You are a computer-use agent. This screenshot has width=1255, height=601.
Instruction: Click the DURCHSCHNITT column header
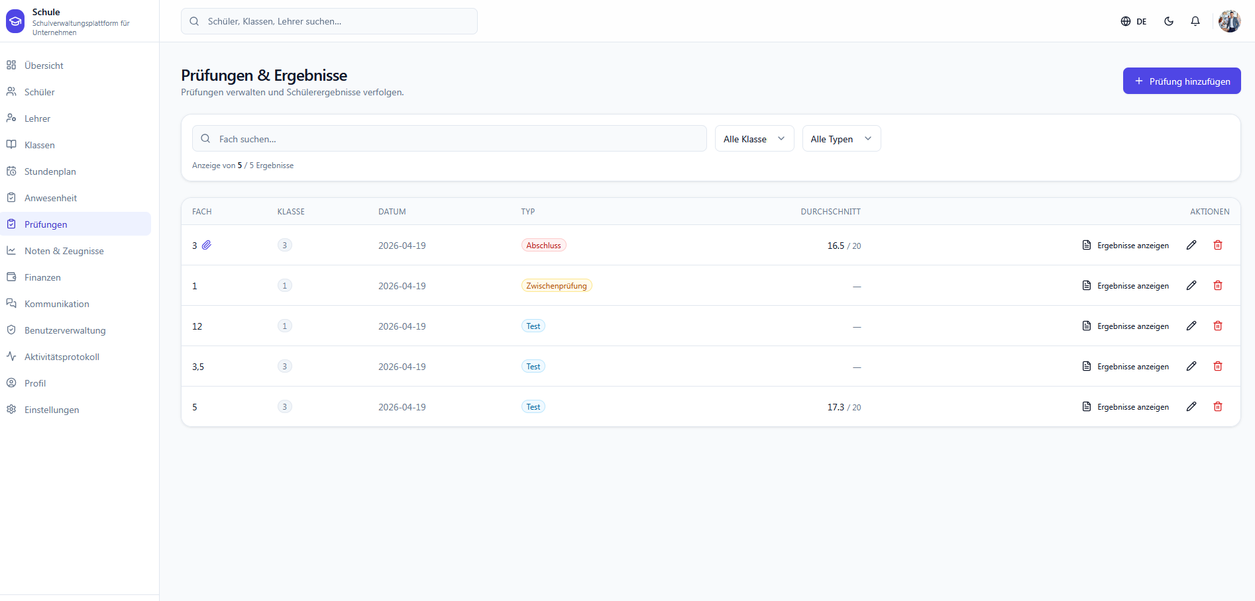point(831,212)
